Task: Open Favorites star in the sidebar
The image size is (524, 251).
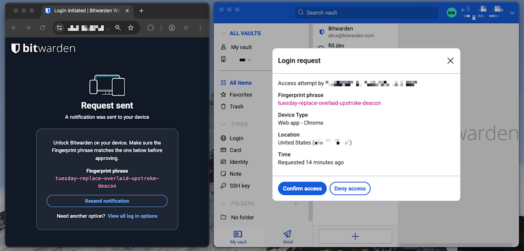Action: tap(224, 95)
